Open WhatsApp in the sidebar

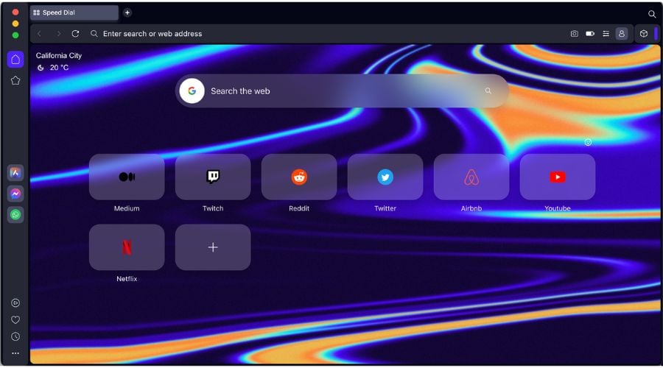pyautogui.click(x=15, y=215)
